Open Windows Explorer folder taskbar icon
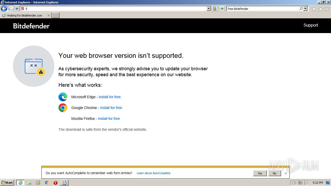 [29, 183]
